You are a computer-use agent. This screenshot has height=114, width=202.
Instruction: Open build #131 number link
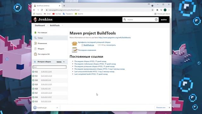tap(36, 76)
